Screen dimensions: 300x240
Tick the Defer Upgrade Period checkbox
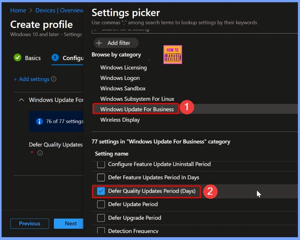click(x=101, y=218)
